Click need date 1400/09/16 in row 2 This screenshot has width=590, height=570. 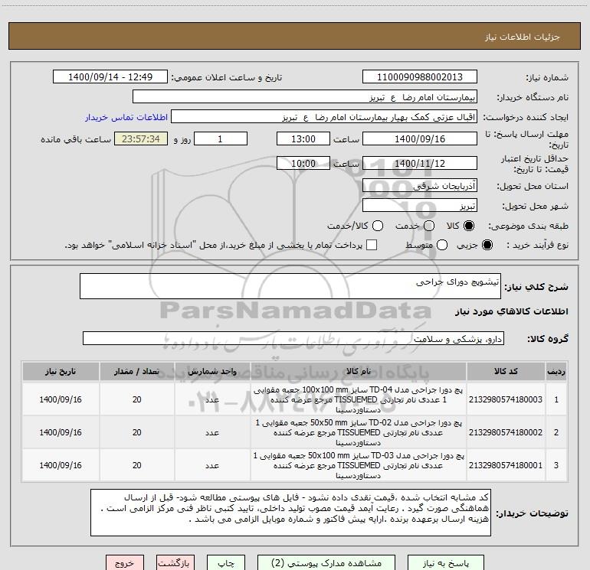click(61, 432)
